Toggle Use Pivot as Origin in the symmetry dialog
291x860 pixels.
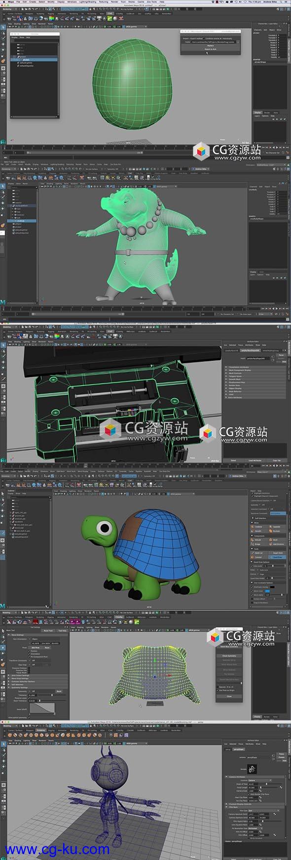point(218,690)
